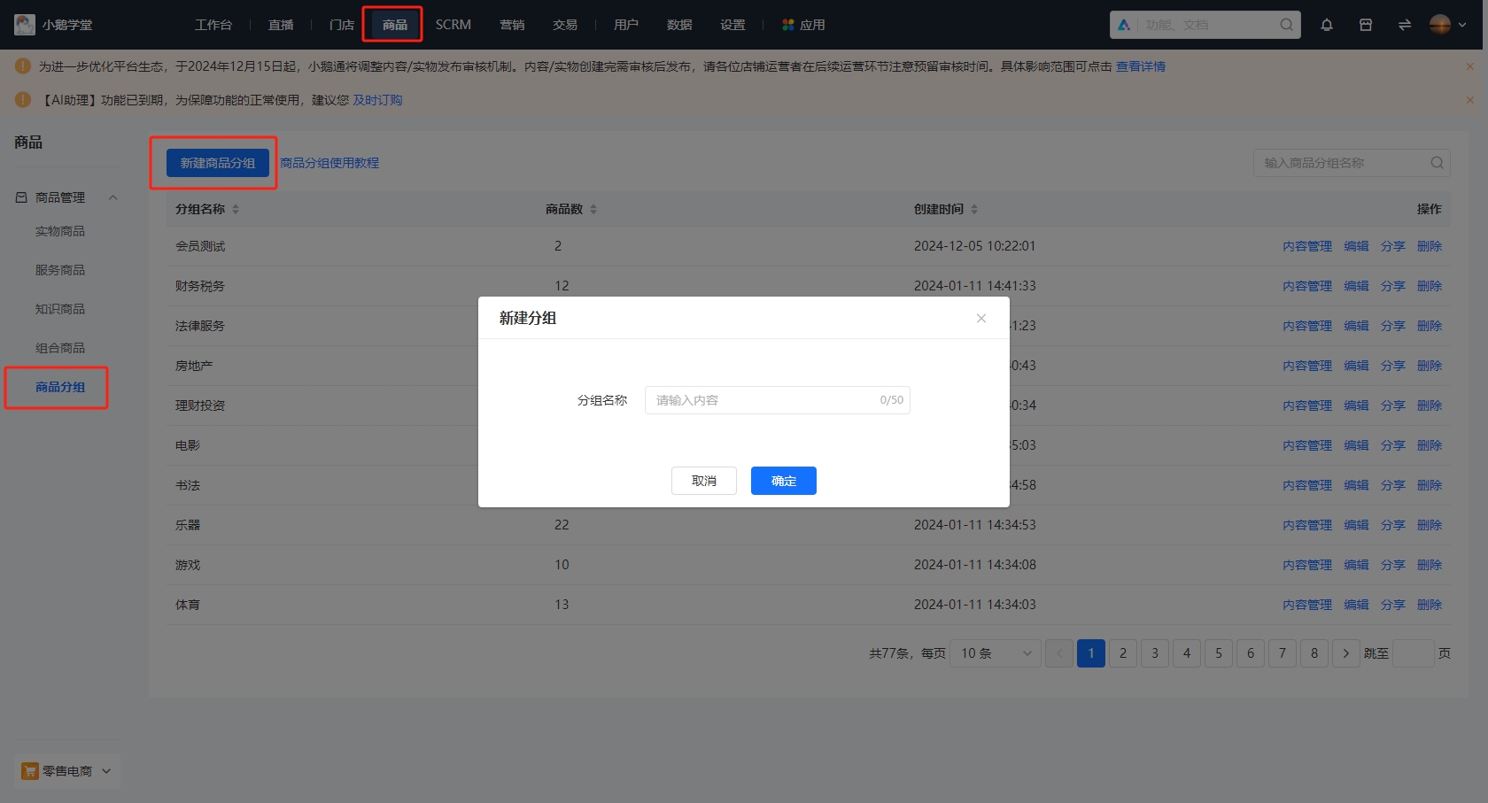This screenshot has height=803, width=1488.
Task: Switch to the SCRM tab in top navigation
Action: point(453,24)
